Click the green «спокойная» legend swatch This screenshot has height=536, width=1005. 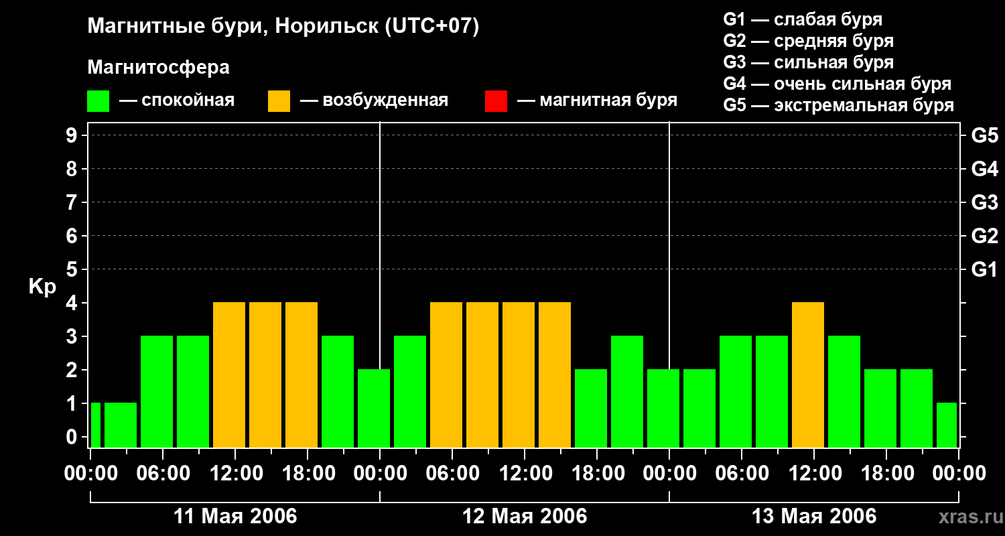click(x=98, y=101)
